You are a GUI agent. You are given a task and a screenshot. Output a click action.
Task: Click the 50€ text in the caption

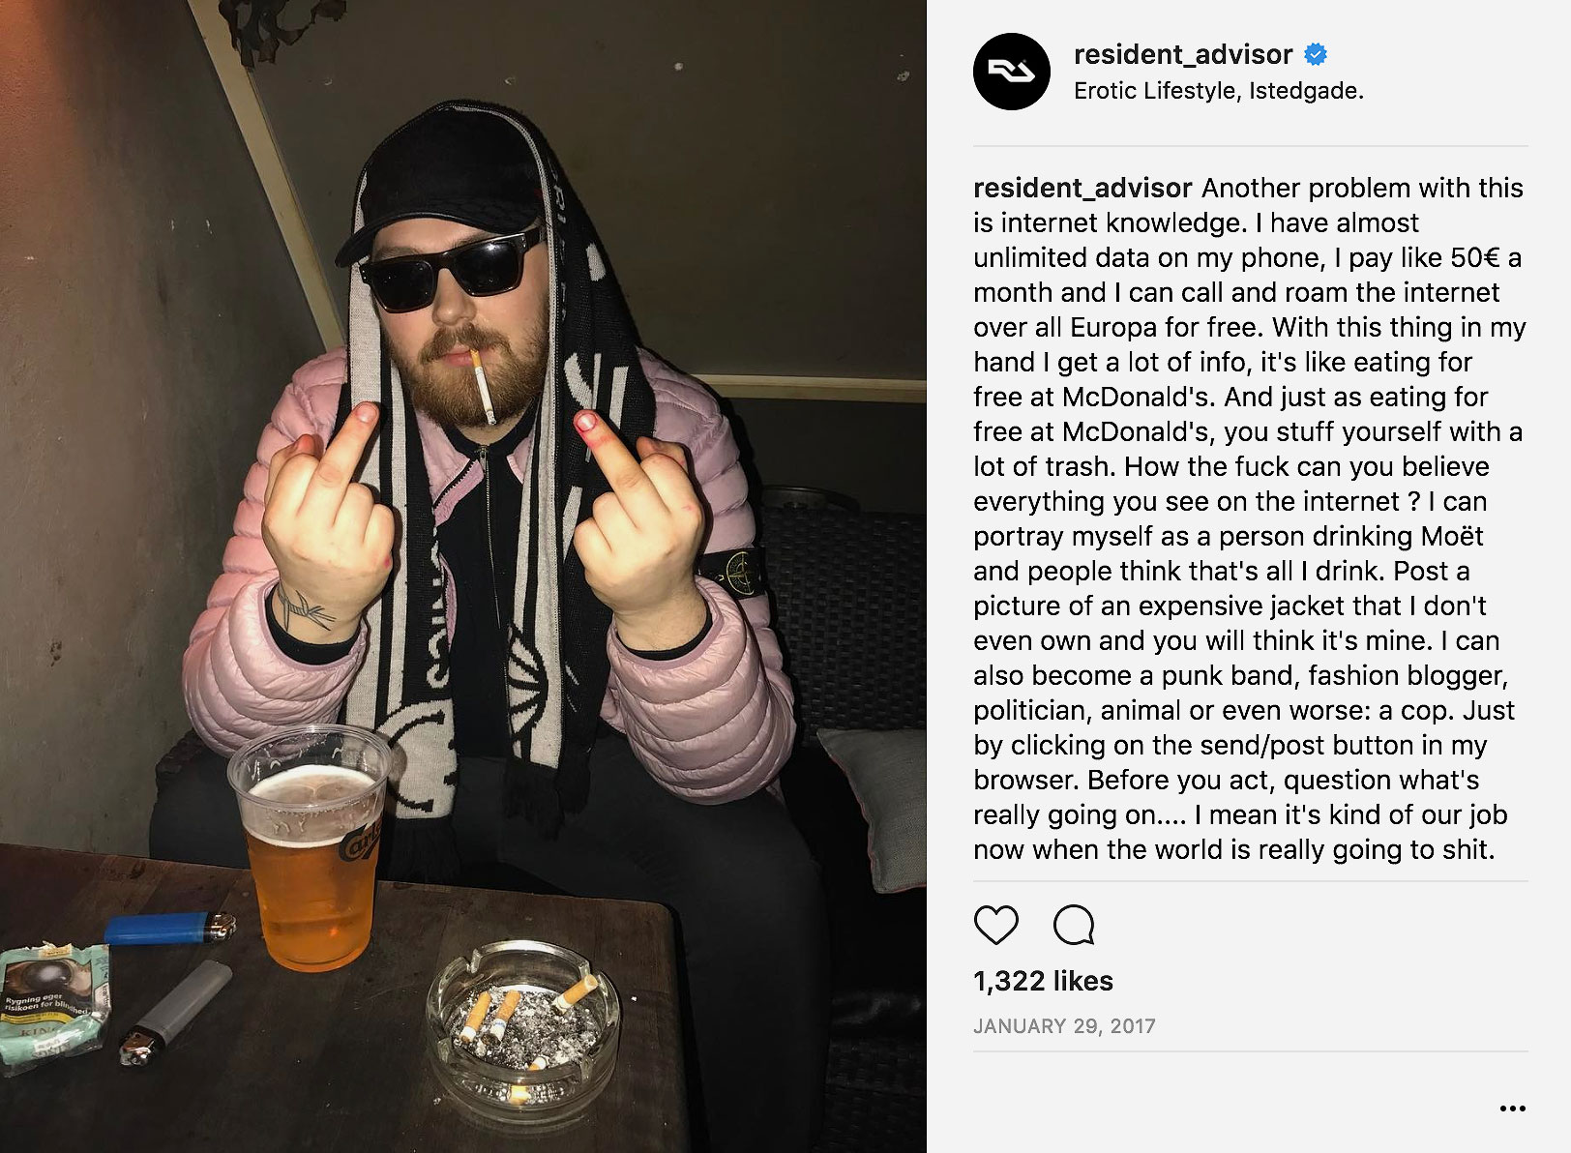coord(1474,257)
